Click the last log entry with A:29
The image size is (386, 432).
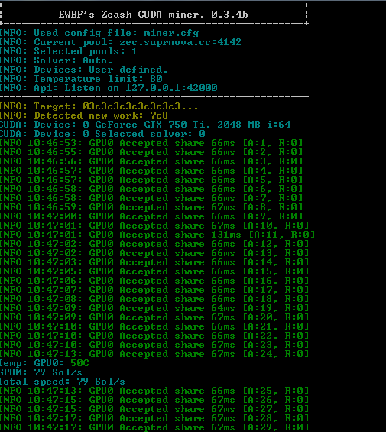pyautogui.click(x=154, y=427)
